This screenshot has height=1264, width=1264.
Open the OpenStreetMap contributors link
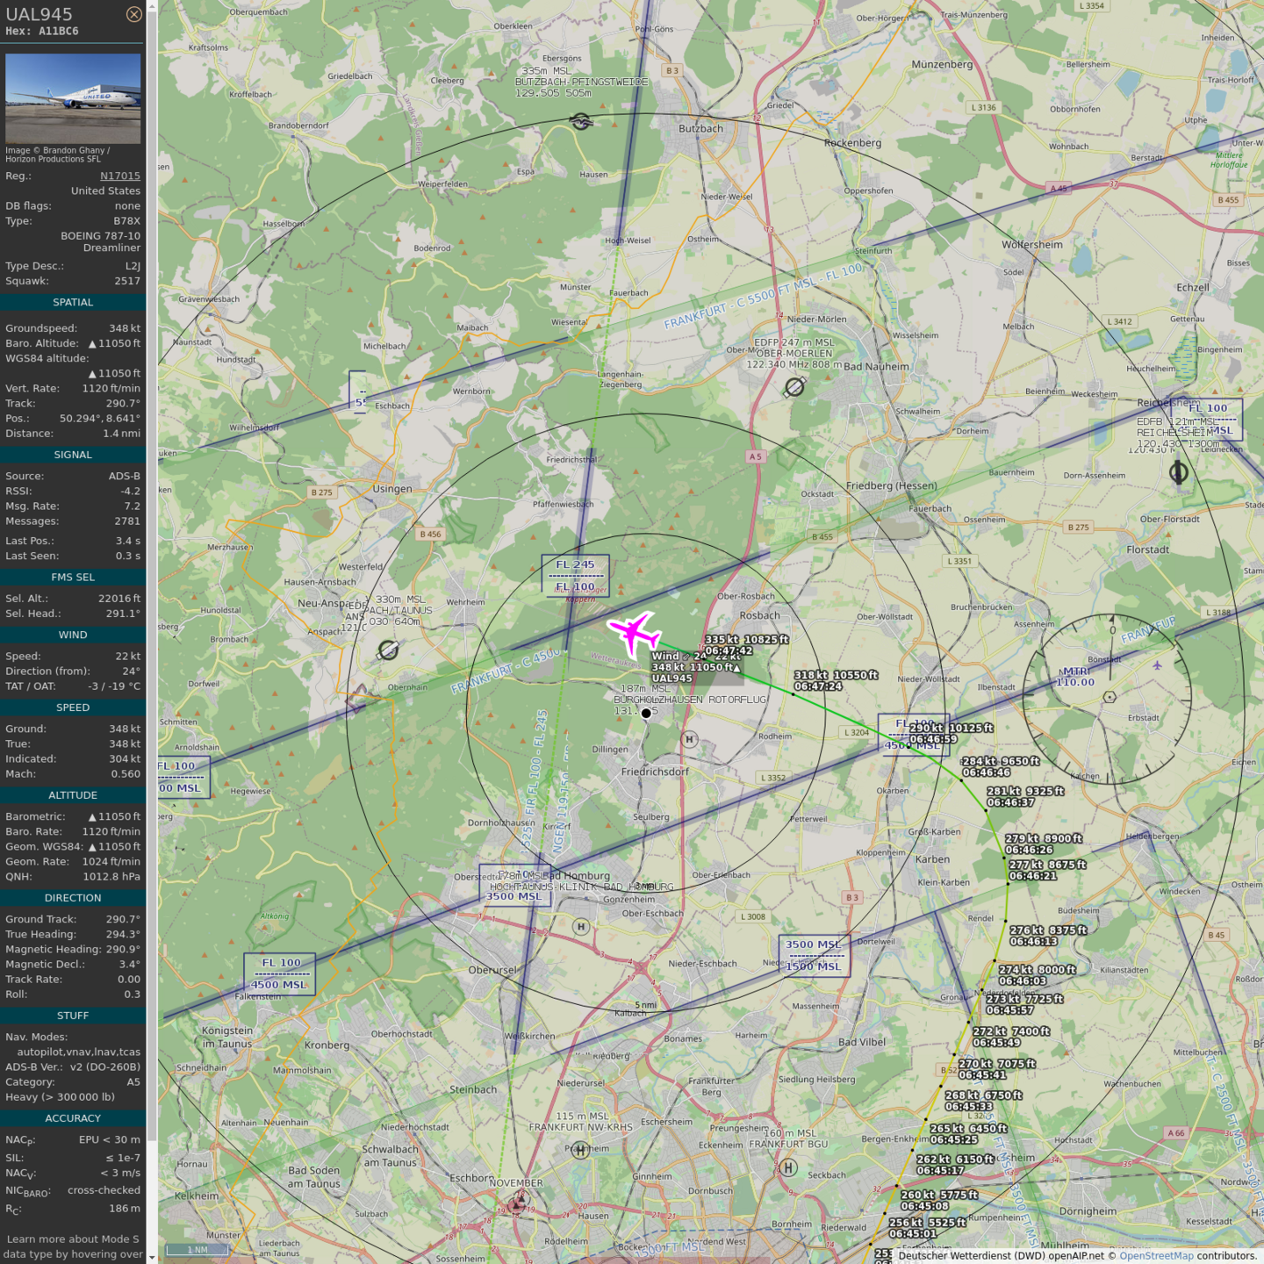pos(1156,1255)
